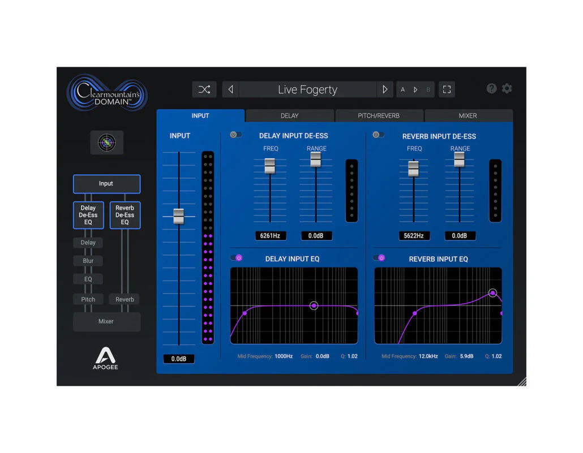
Task: Enable the Delay Input De-Ess power toggle
Action: 235,135
